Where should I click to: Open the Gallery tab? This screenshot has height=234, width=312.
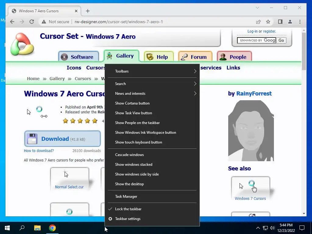[121, 56]
